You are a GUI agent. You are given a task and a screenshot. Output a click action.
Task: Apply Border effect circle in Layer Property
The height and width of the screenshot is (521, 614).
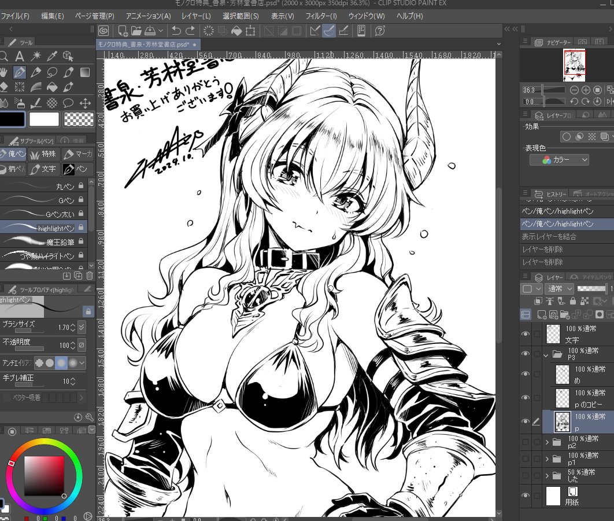566,137
